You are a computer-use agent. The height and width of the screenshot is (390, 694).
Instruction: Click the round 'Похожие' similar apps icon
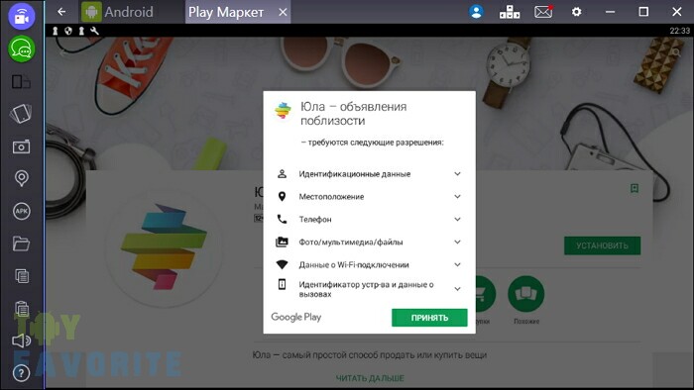(x=525, y=294)
